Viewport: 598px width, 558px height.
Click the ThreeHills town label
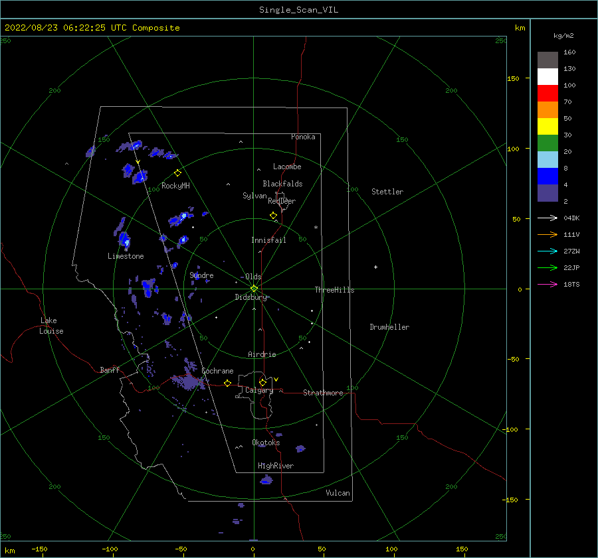click(x=334, y=290)
